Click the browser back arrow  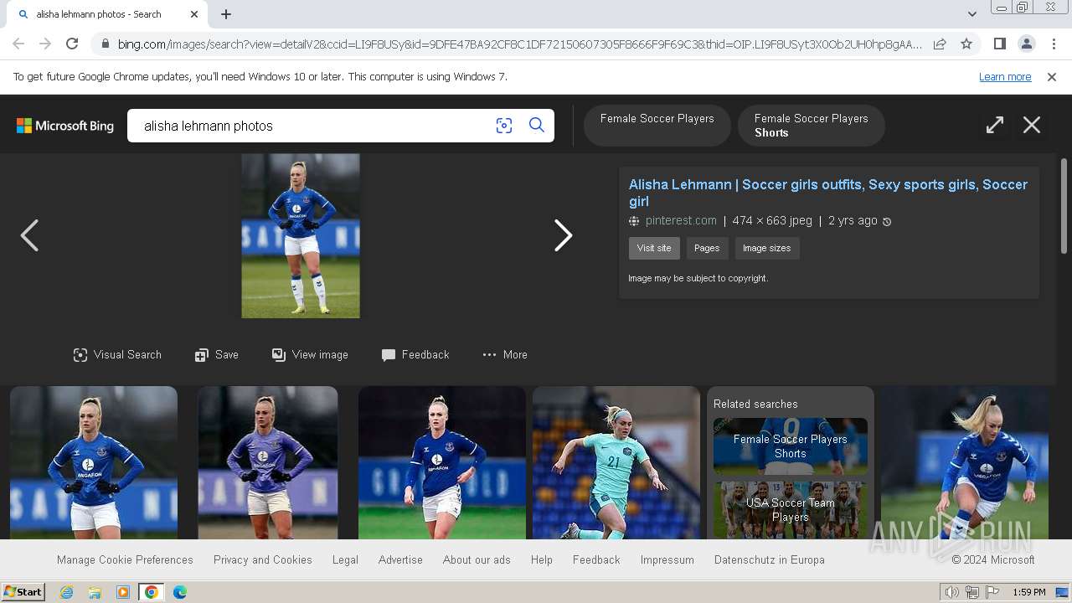(x=18, y=44)
